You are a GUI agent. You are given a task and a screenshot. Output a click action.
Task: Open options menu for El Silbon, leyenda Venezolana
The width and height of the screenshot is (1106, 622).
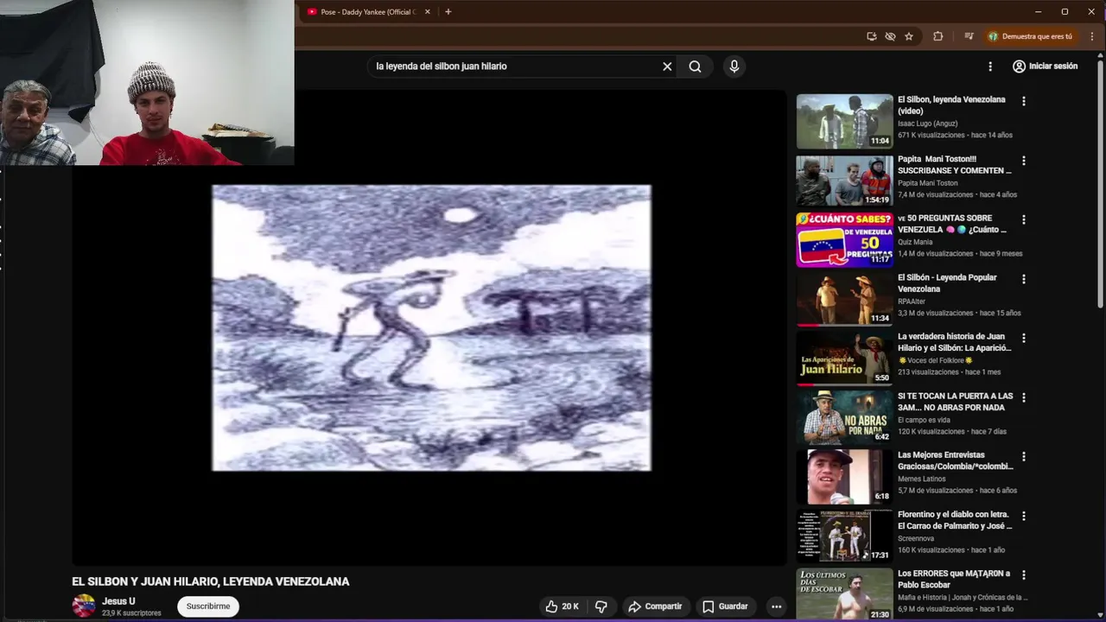pyautogui.click(x=1024, y=101)
